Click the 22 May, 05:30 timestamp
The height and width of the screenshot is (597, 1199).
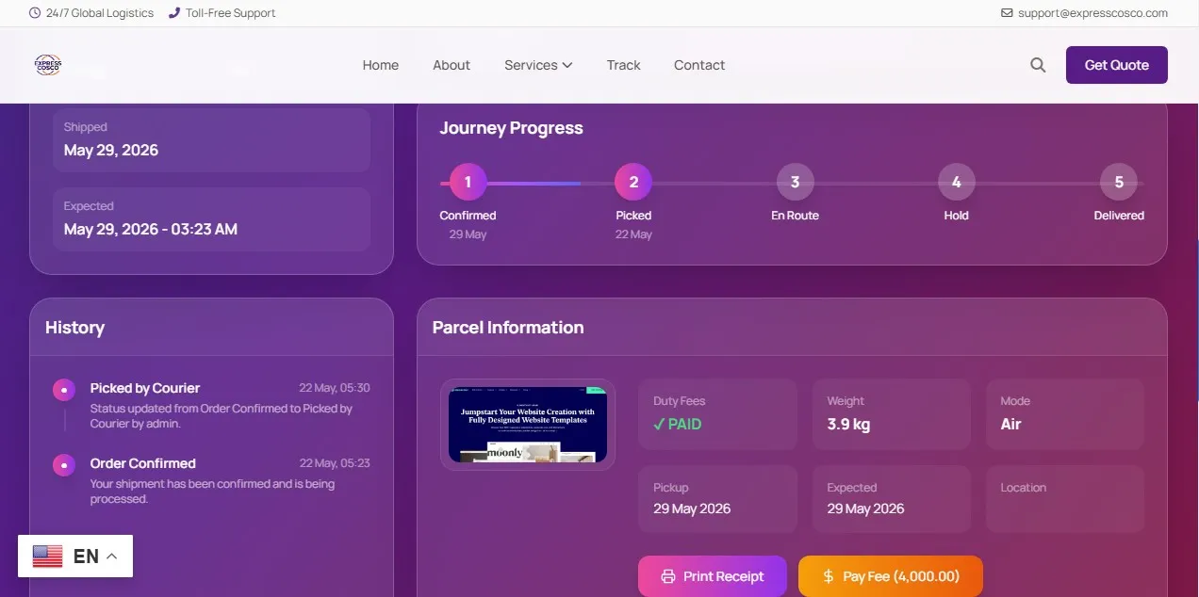coord(335,388)
